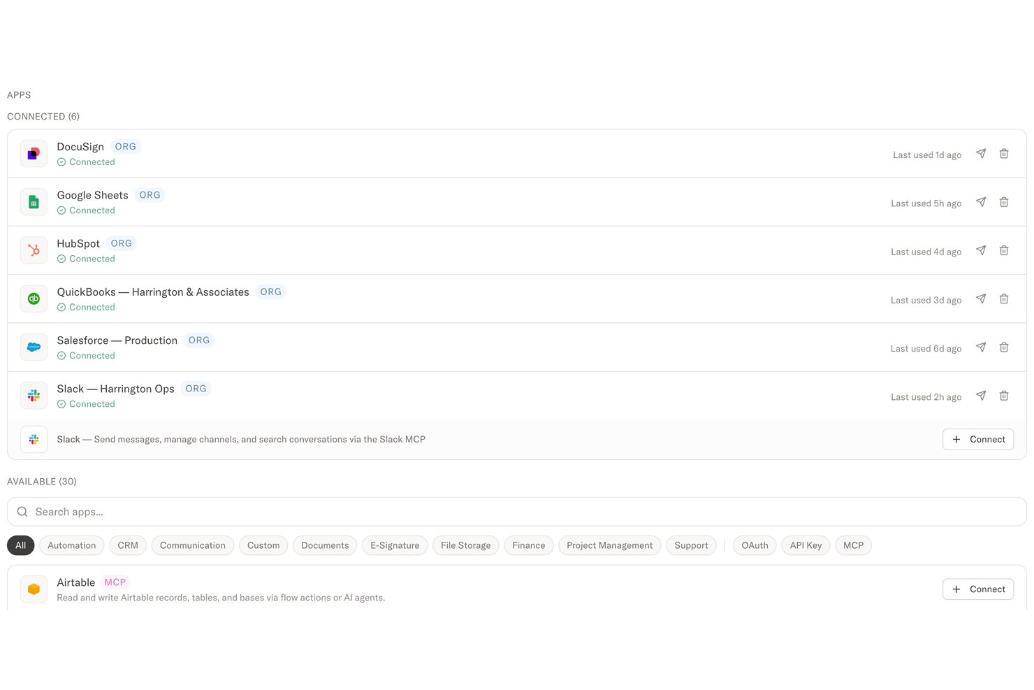This screenshot has height=690, width=1034.
Task: Click the Airtable app logo icon
Action: (x=34, y=589)
